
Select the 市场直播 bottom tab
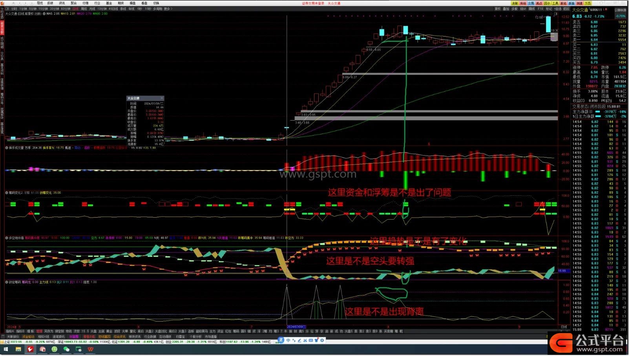[211, 337]
